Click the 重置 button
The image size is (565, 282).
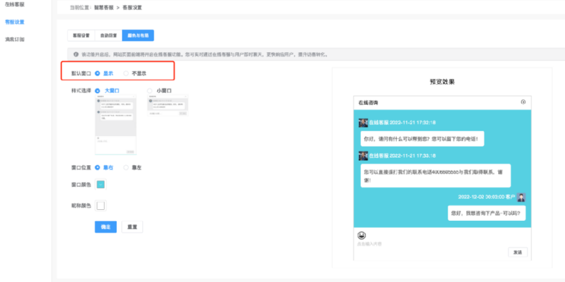132,227
